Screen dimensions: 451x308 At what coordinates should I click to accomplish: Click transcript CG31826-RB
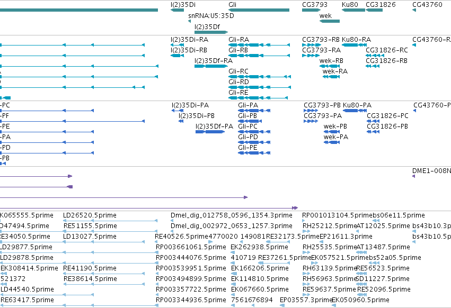point(373,66)
